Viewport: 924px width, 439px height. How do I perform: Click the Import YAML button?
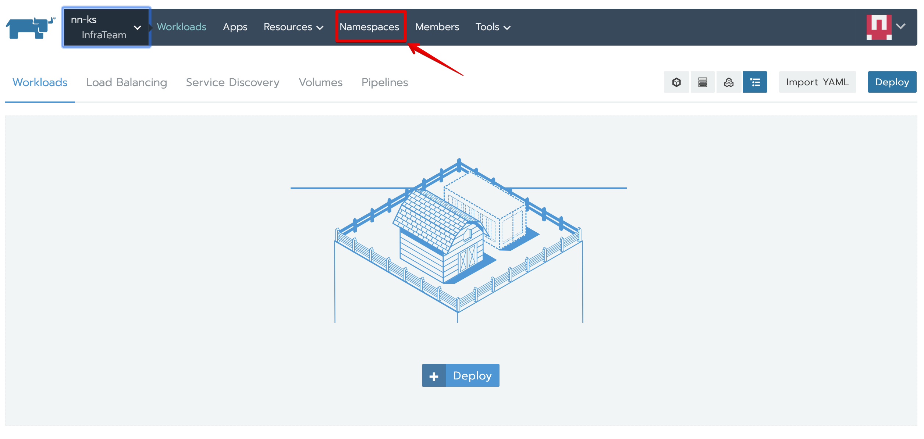pos(817,82)
